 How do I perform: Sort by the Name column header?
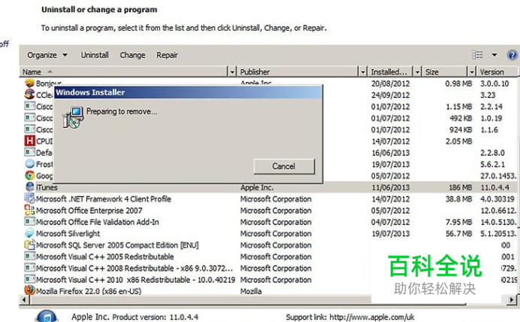[x=123, y=72]
